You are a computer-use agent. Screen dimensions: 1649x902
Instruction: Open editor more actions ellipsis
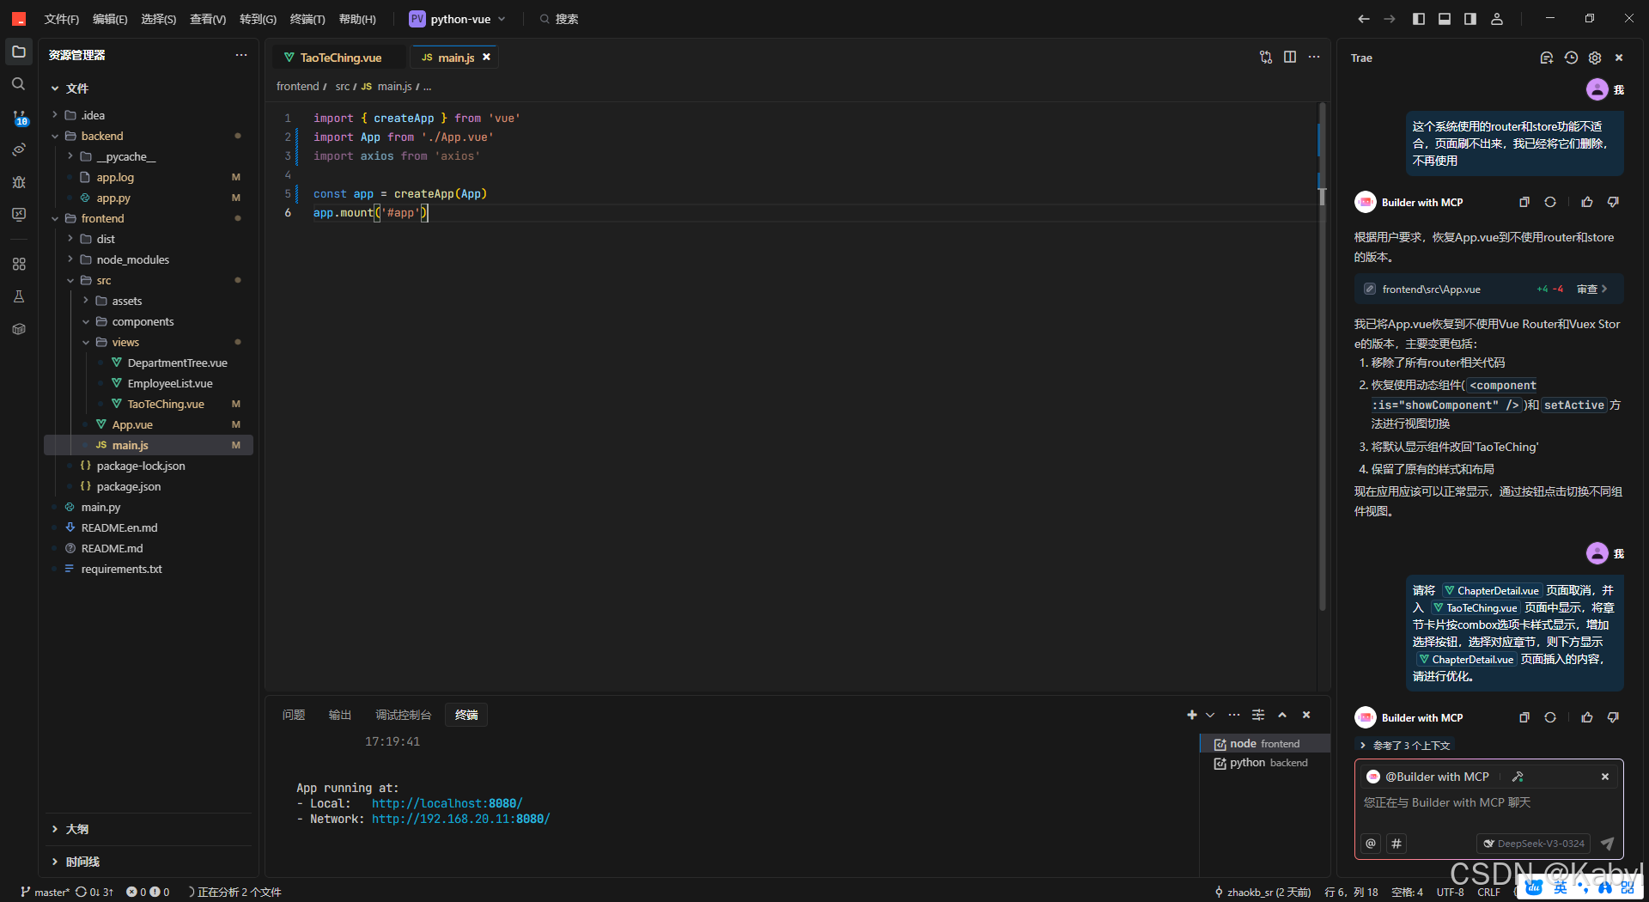point(1314,58)
